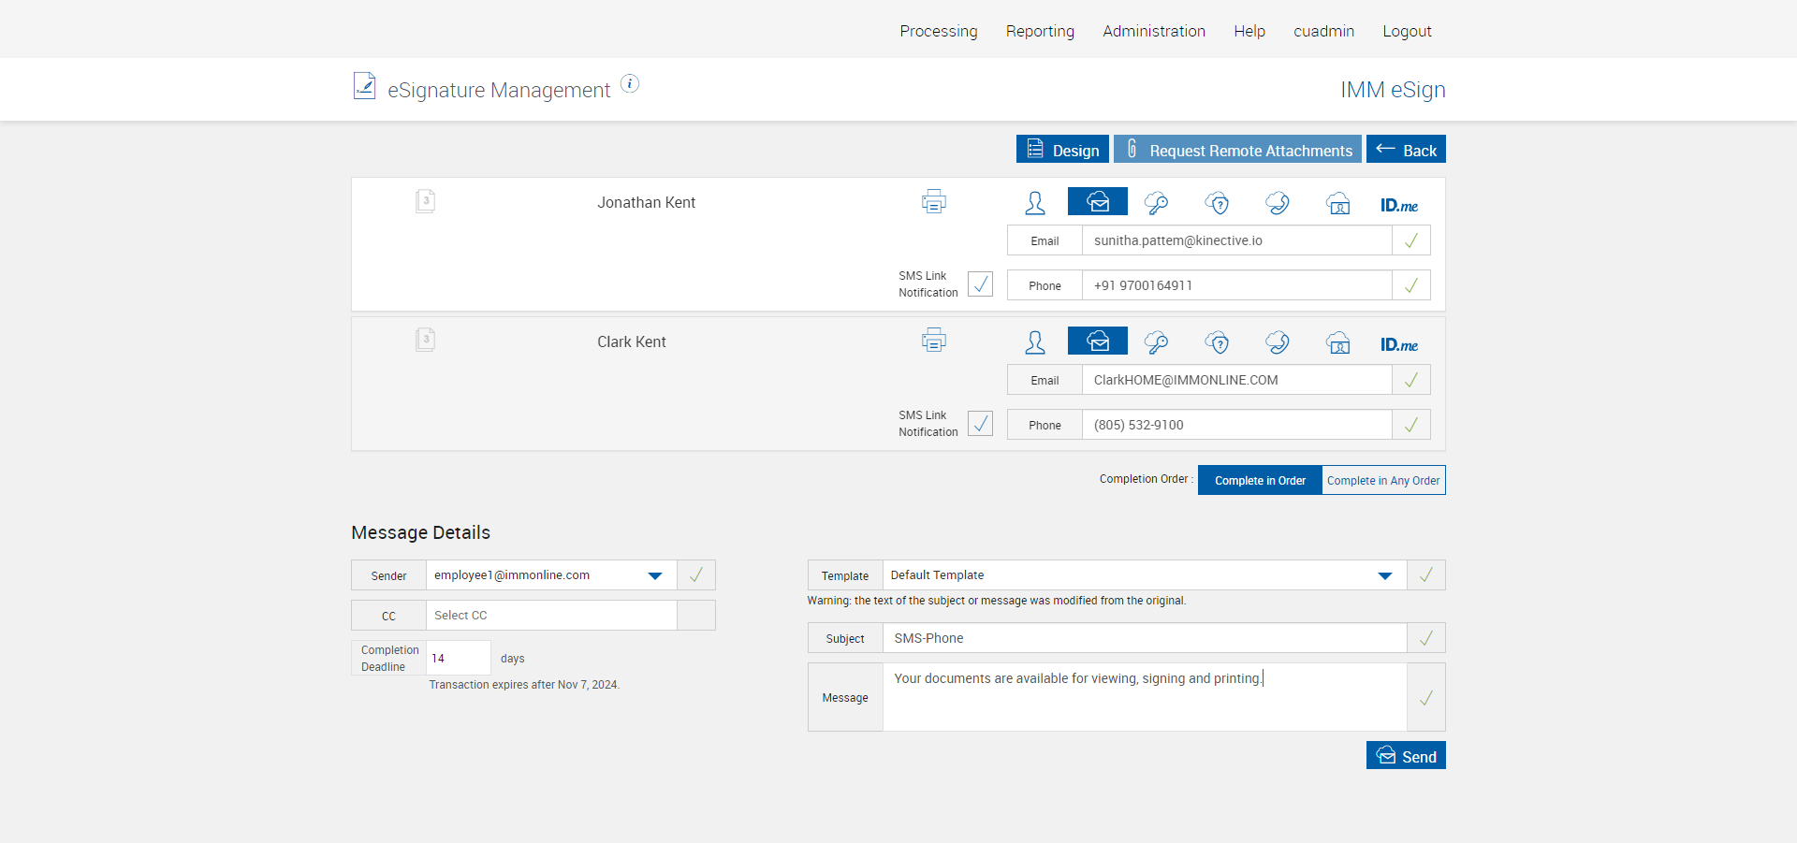Image resolution: width=1797 pixels, height=843 pixels.
Task: Click the Completion Deadline days field
Action: pyautogui.click(x=458, y=658)
